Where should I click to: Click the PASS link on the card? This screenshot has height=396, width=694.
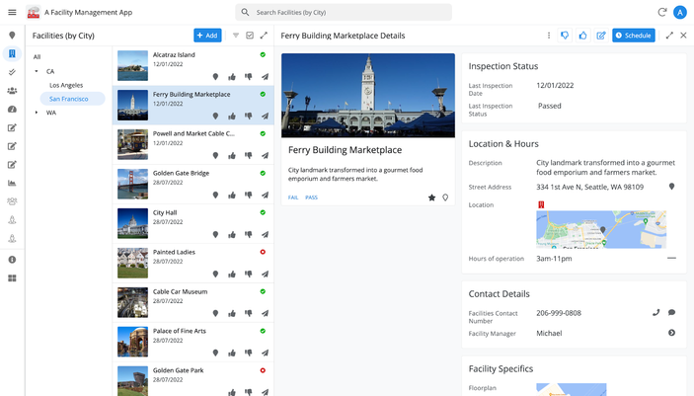point(311,198)
